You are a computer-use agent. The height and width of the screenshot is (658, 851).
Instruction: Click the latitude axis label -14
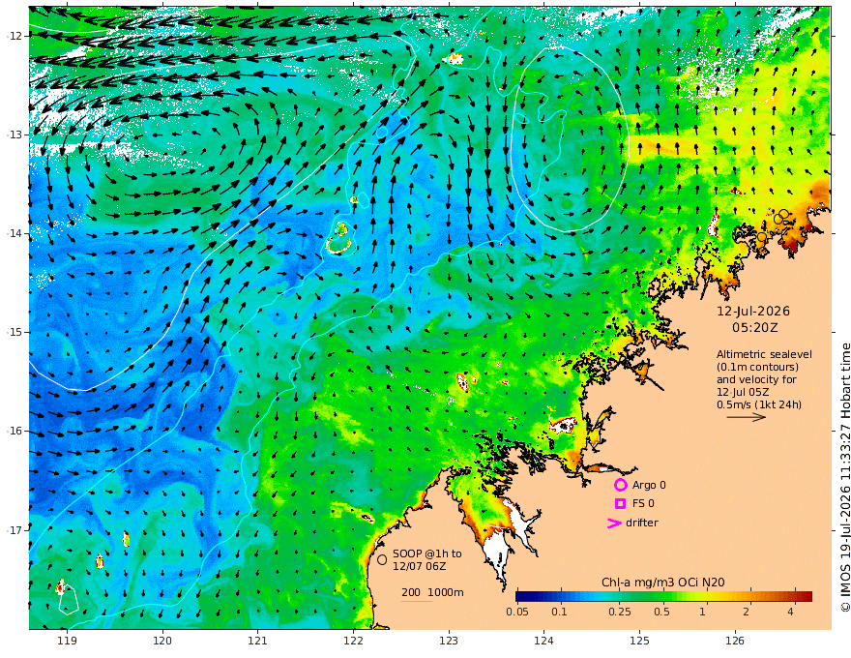(15, 233)
